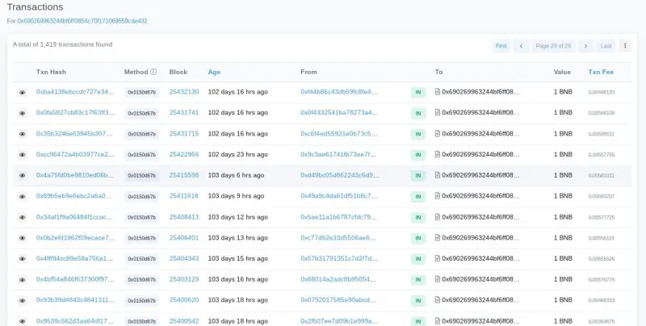Go to previous page with left chevron

522,46
